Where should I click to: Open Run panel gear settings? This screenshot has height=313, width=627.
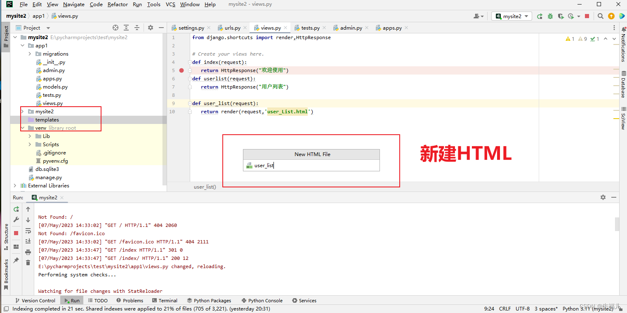coord(603,198)
